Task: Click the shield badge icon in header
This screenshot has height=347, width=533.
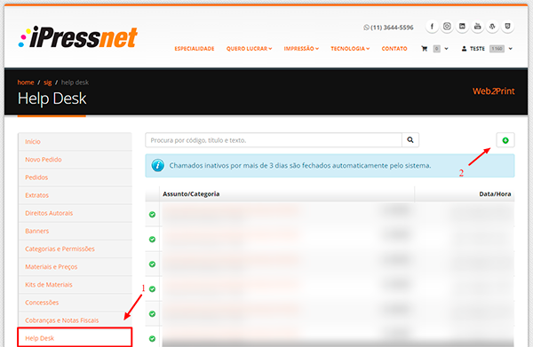Action: pos(508,27)
